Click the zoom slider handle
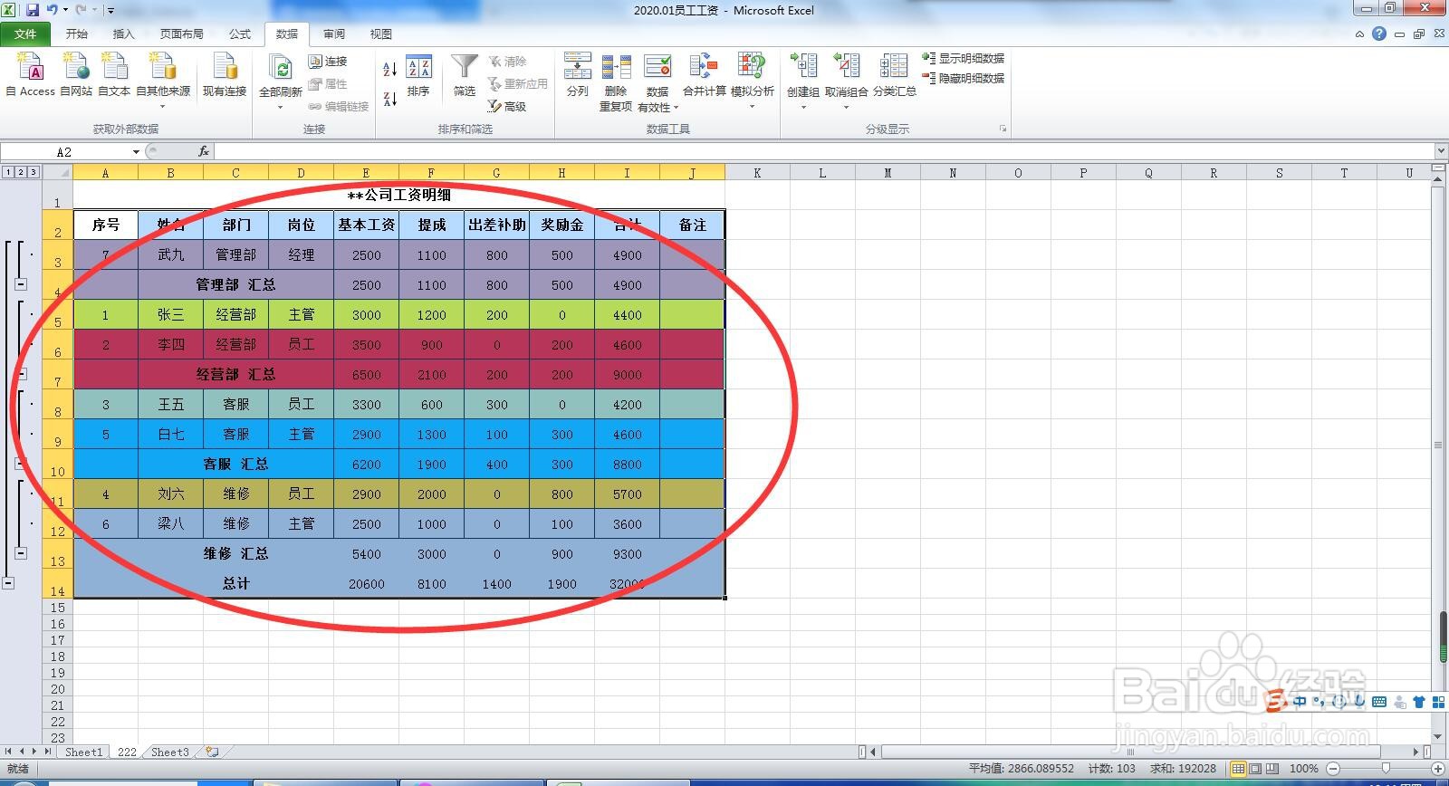1449x786 pixels. point(1385,769)
